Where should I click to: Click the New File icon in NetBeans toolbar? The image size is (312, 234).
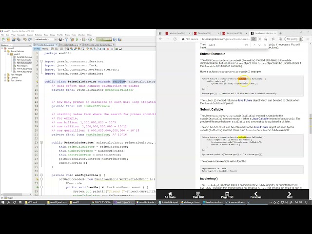click(3, 39)
